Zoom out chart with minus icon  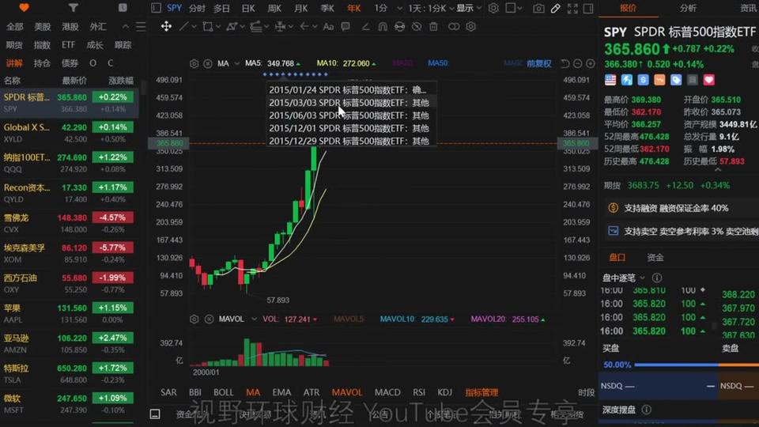click(x=577, y=63)
